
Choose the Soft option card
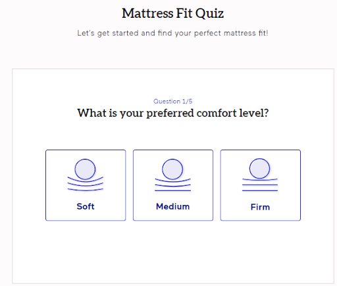coord(86,185)
